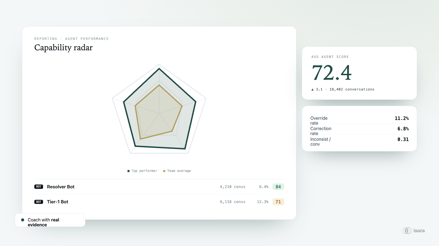Click the isara logo icon
The width and height of the screenshot is (439, 246).
pyautogui.click(x=407, y=231)
